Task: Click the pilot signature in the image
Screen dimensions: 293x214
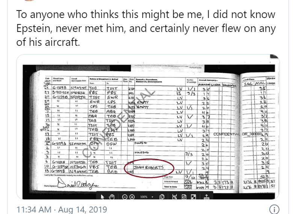Action: 77,183
